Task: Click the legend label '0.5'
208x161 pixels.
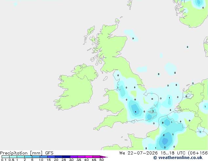Action: [11, 160]
